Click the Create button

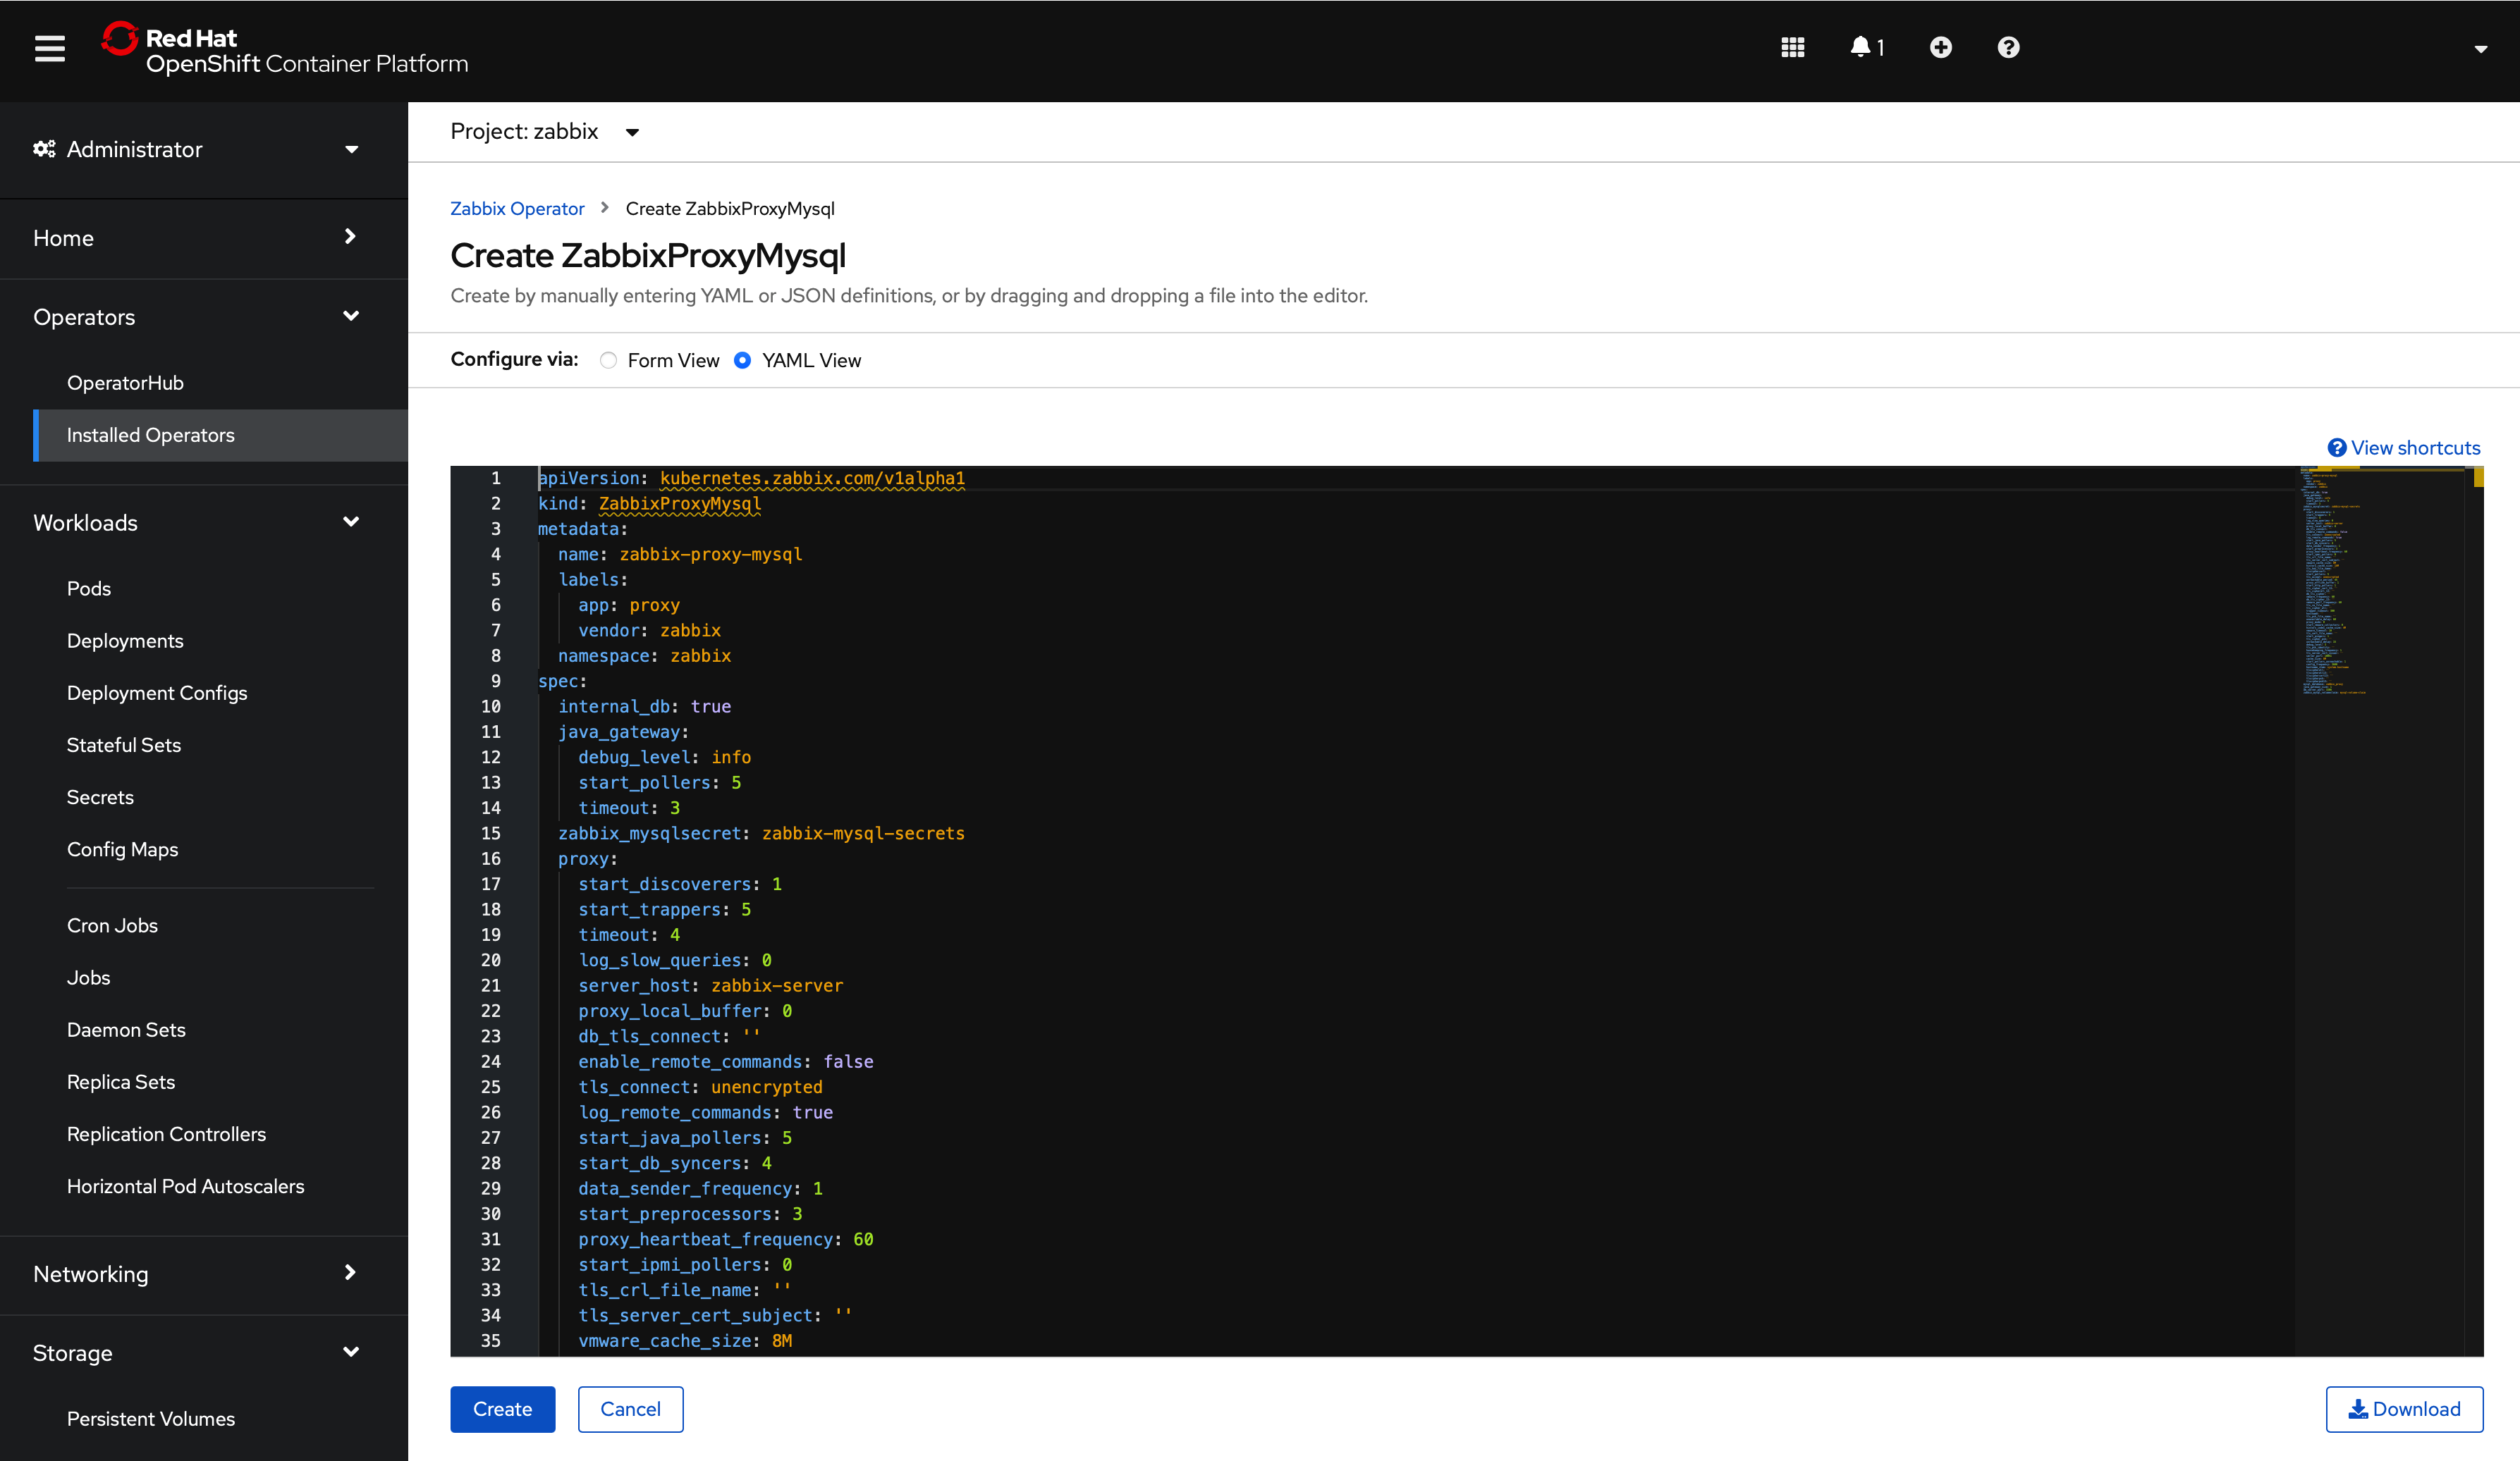[x=502, y=1409]
